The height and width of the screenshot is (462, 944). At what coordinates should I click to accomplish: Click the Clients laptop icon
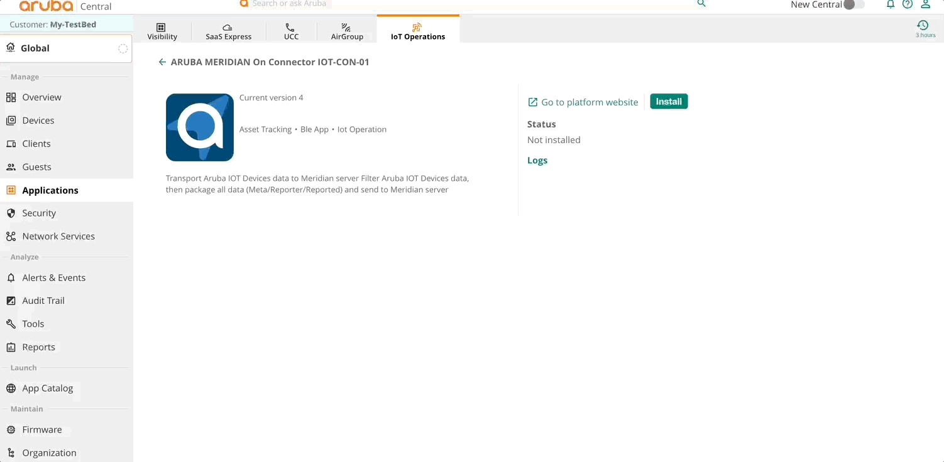tap(11, 144)
